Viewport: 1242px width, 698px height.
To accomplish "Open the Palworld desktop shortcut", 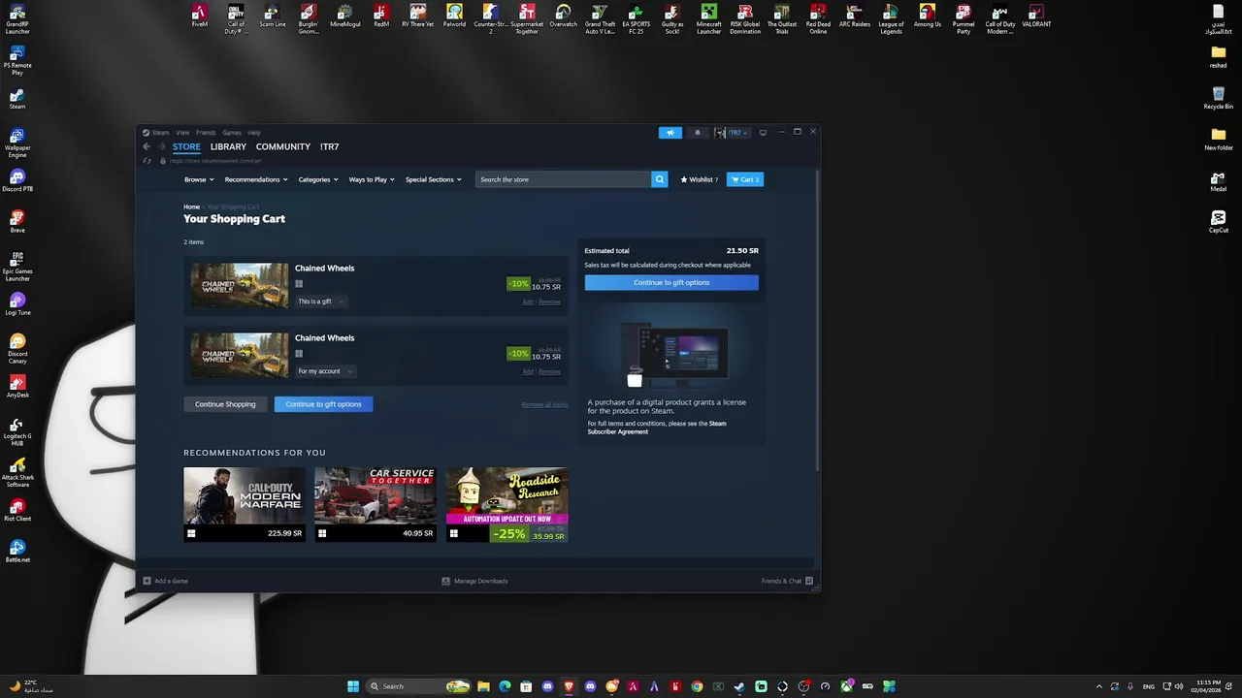I will coord(454,16).
